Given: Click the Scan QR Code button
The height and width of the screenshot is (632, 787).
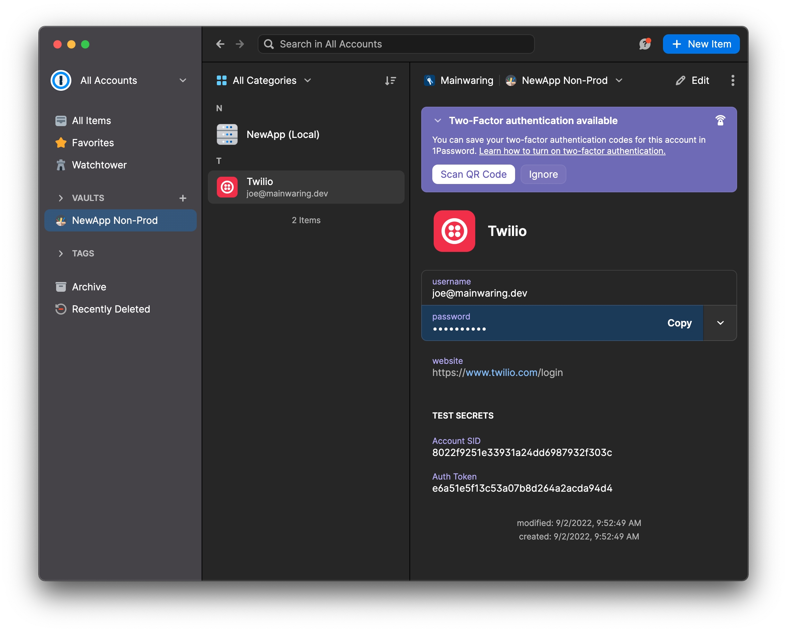Looking at the screenshot, I should click(x=473, y=174).
